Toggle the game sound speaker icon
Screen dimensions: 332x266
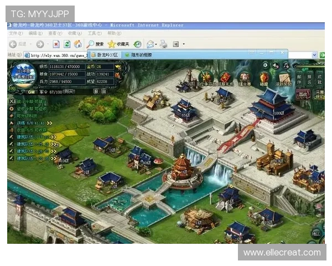pyautogui.click(x=276, y=65)
